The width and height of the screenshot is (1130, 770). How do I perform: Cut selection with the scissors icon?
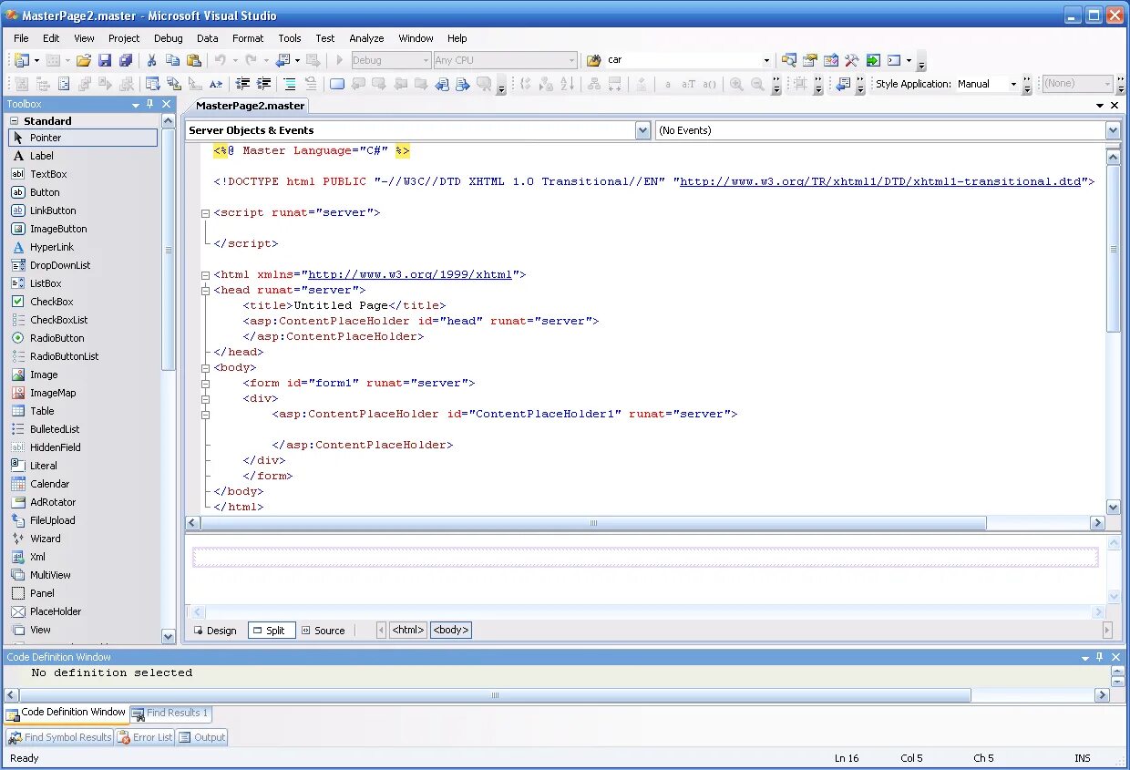151,60
